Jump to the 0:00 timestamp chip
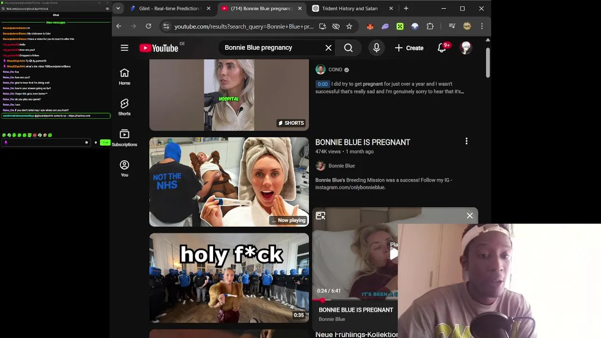Image resolution: width=601 pixels, height=338 pixels. (x=323, y=84)
